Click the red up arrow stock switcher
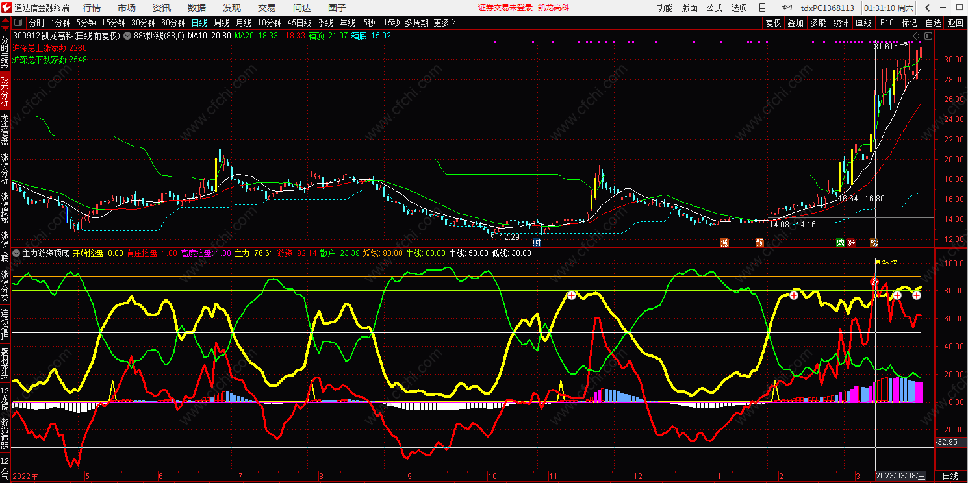The image size is (968, 483). (x=5, y=20)
